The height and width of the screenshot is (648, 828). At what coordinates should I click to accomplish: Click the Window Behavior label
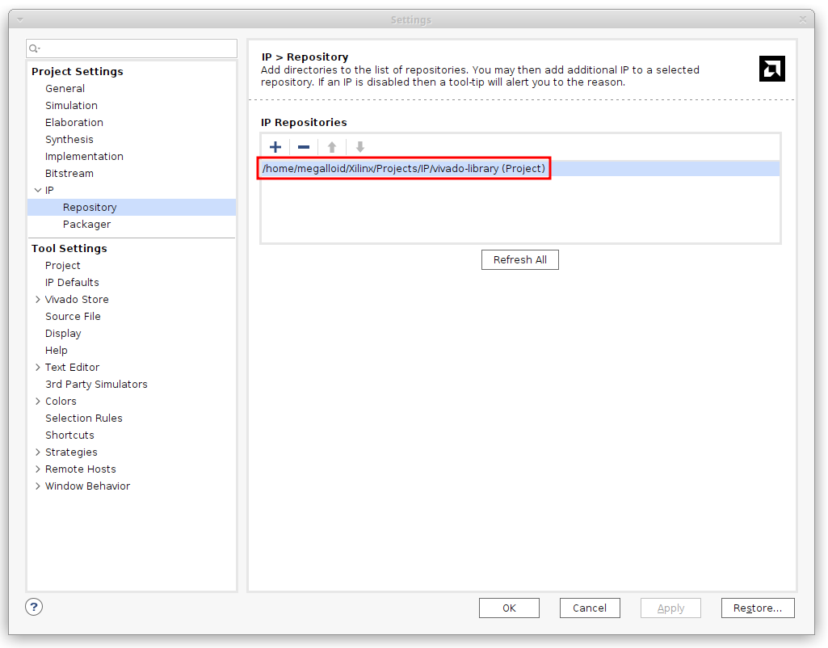coord(87,486)
